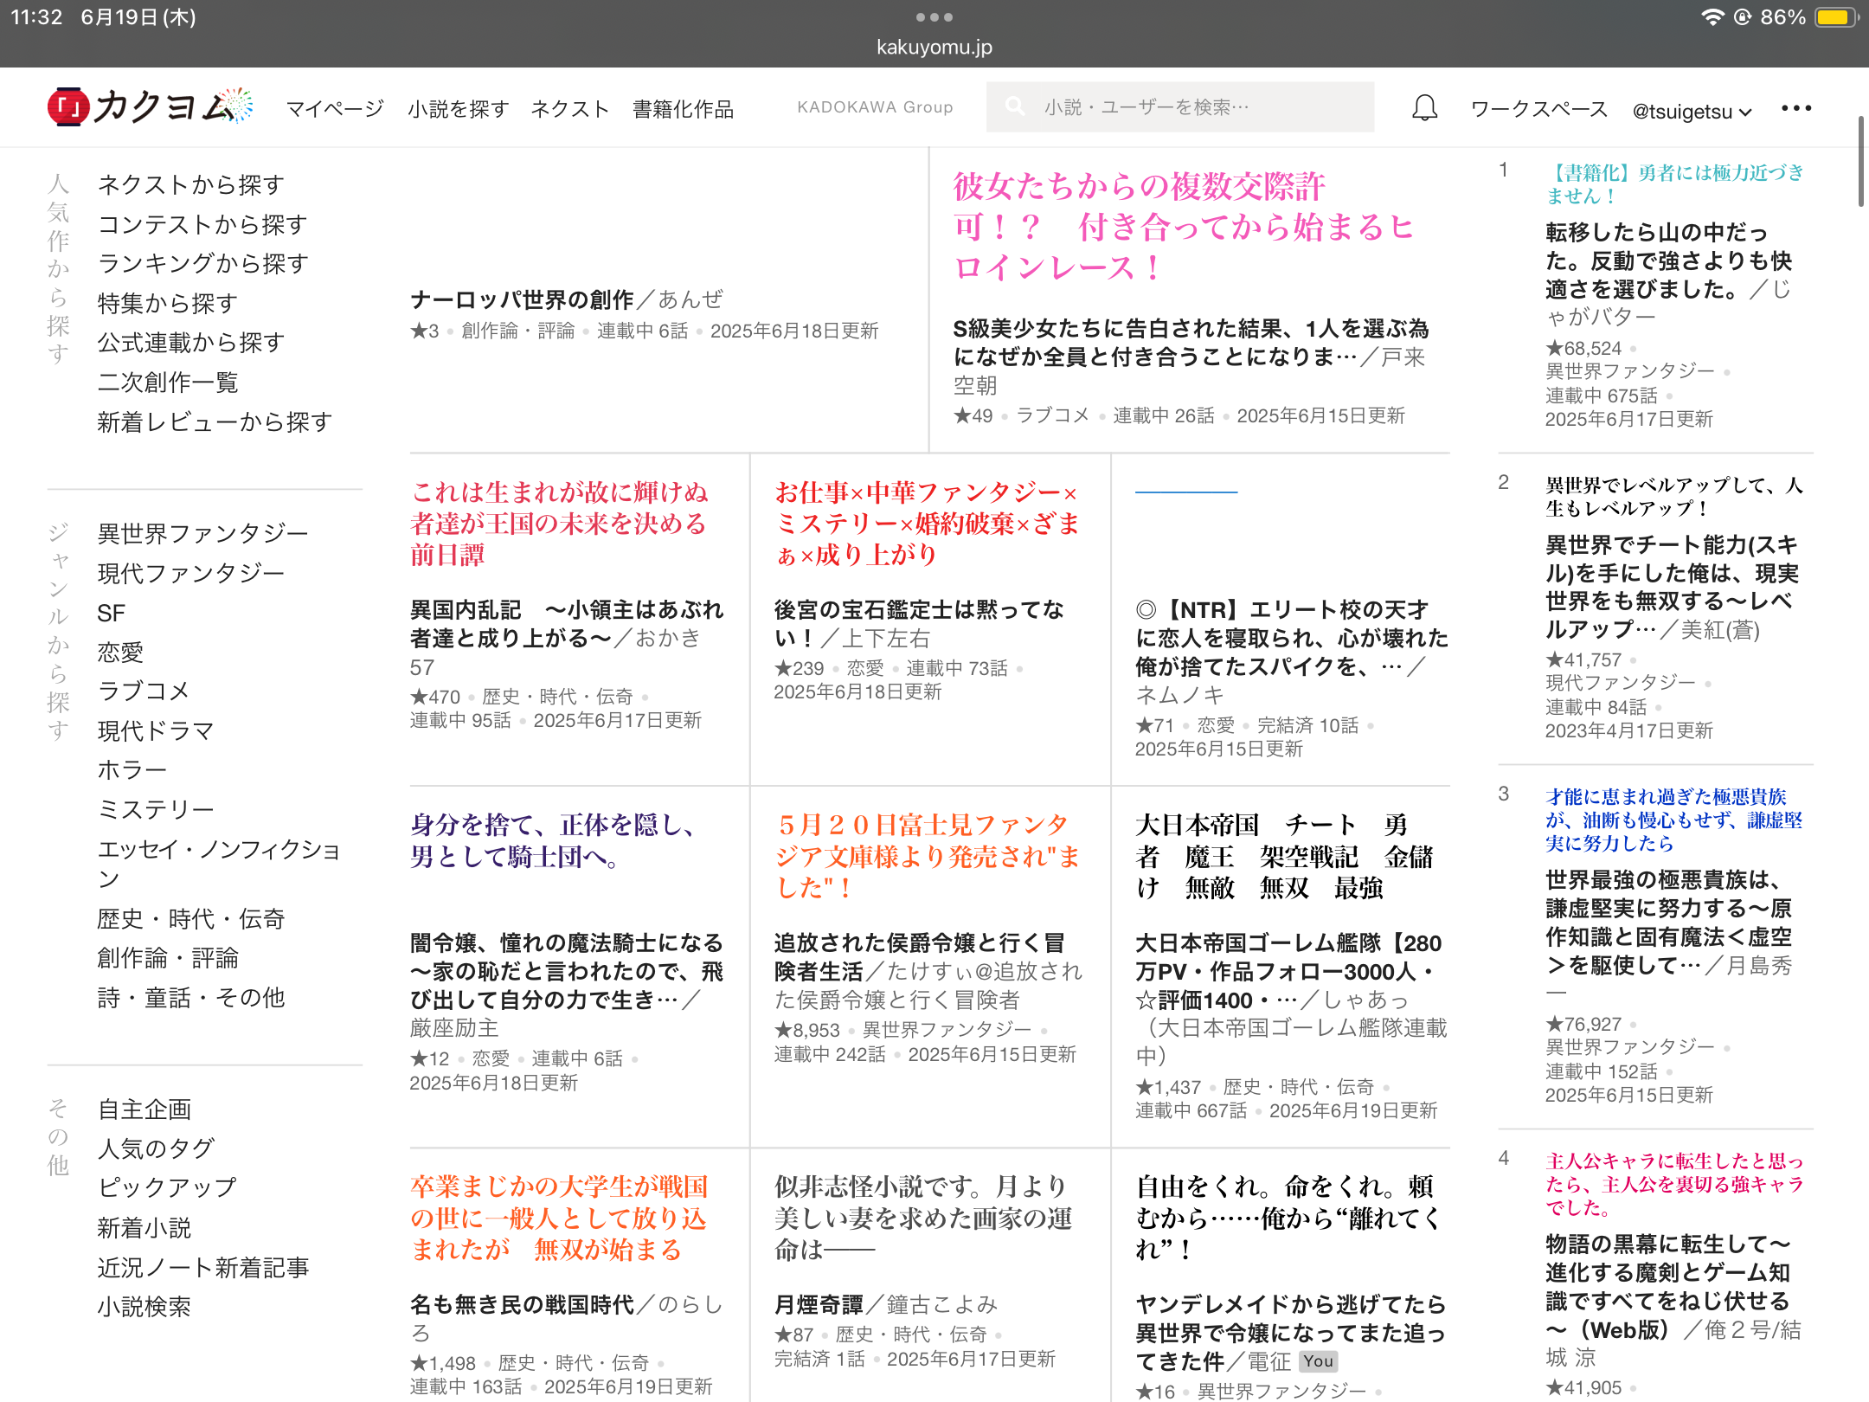The image size is (1869, 1402).
Task: Open the 書籍化作品 page
Action: [x=683, y=109]
